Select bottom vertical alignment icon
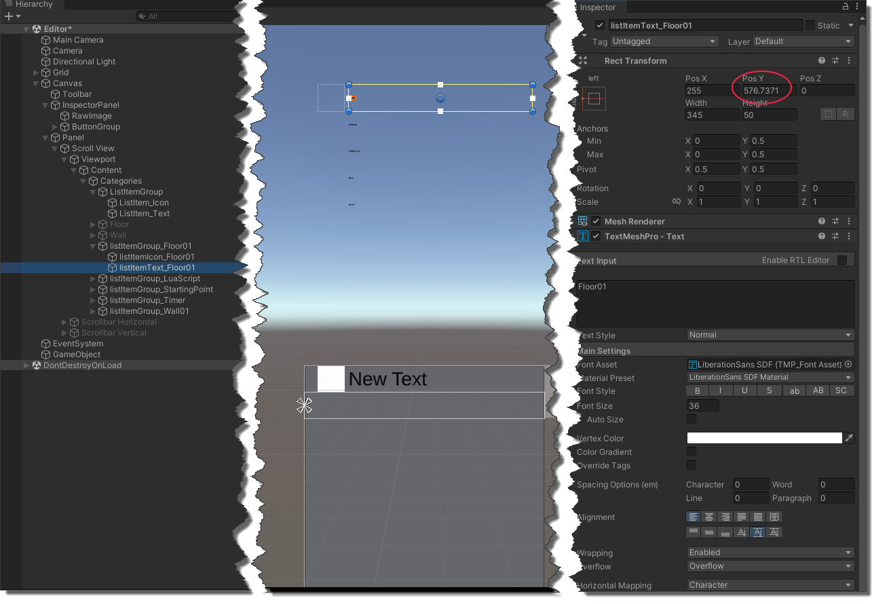The height and width of the screenshot is (604, 872). [x=725, y=532]
